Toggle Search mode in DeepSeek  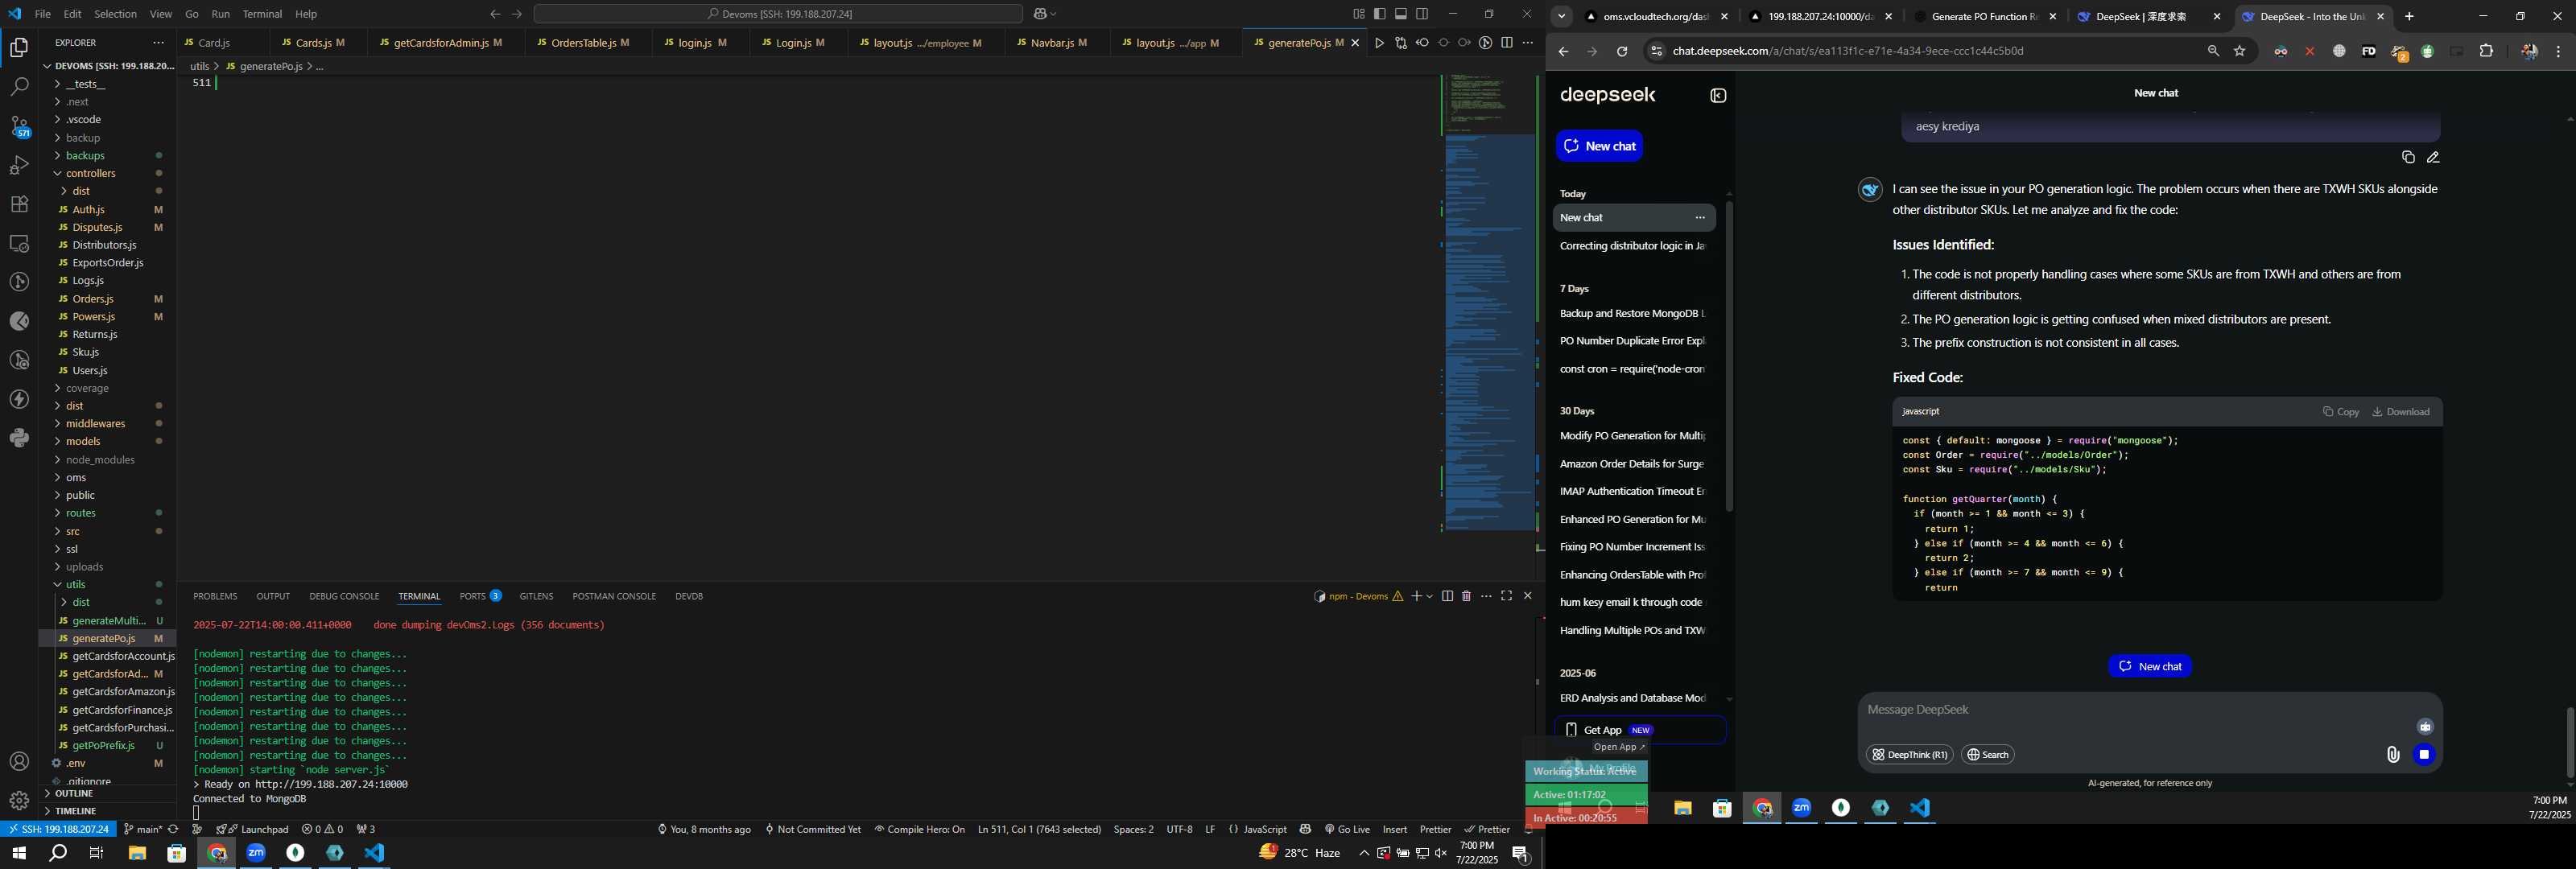(1987, 755)
